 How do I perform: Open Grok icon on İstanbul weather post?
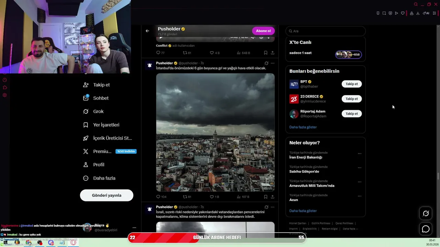click(x=266, y=63)
